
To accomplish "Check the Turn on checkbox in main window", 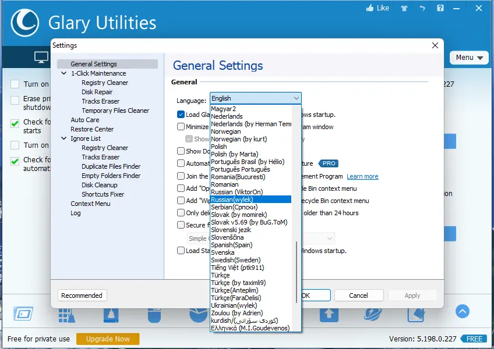I will tap(13, 83).
